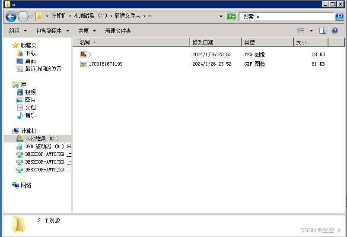Expand arrow before a breadcrumb segment
Screen dimensions: 347x237
(x=144, y=16)
